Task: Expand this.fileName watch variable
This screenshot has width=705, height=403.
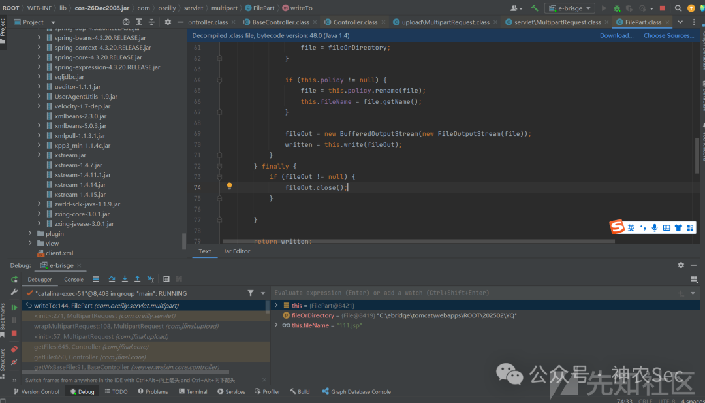Action: (x=276, y=325)
